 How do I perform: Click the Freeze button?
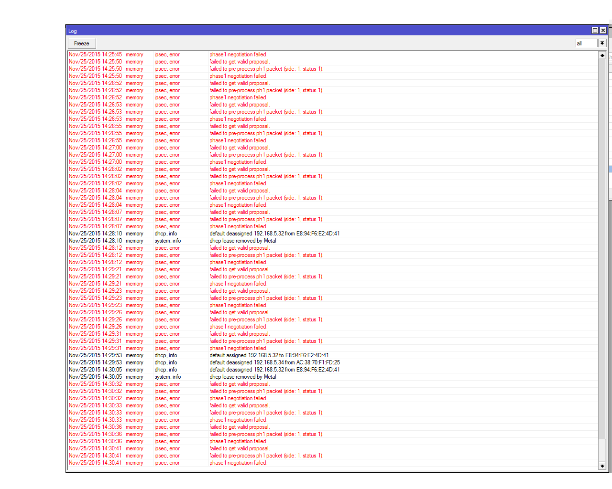coord(82,43)
